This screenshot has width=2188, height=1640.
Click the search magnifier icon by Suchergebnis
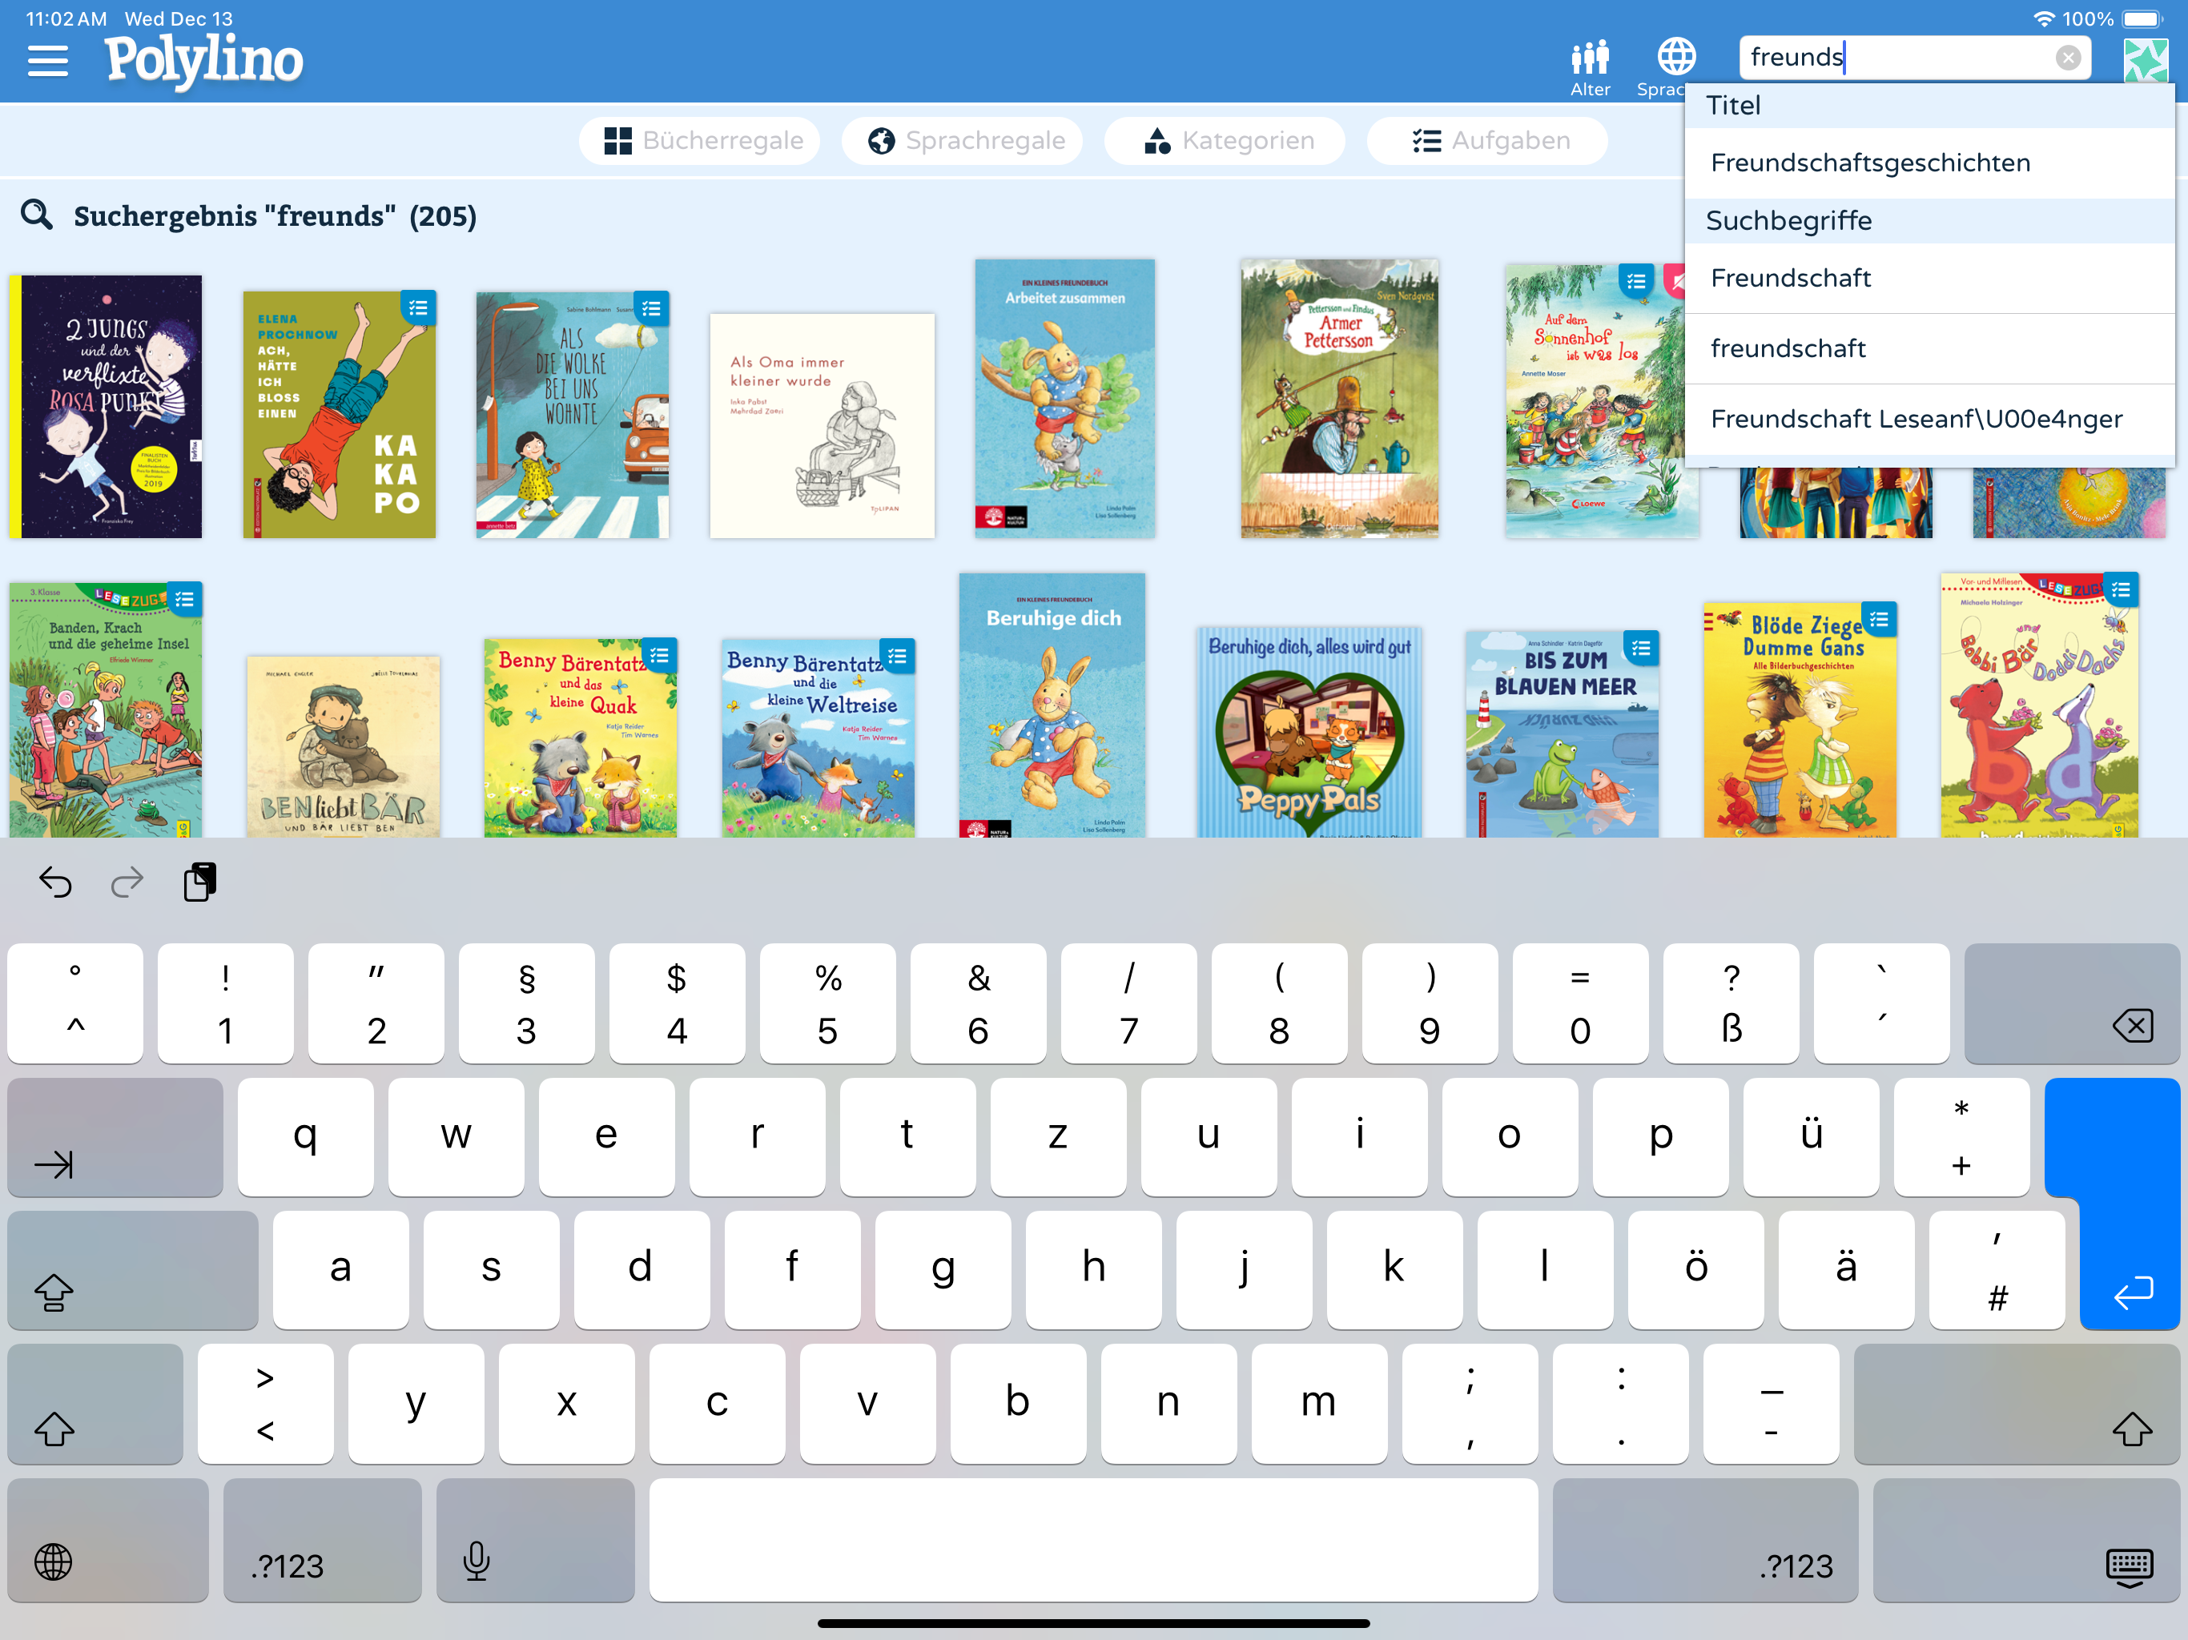click(37, 214)
